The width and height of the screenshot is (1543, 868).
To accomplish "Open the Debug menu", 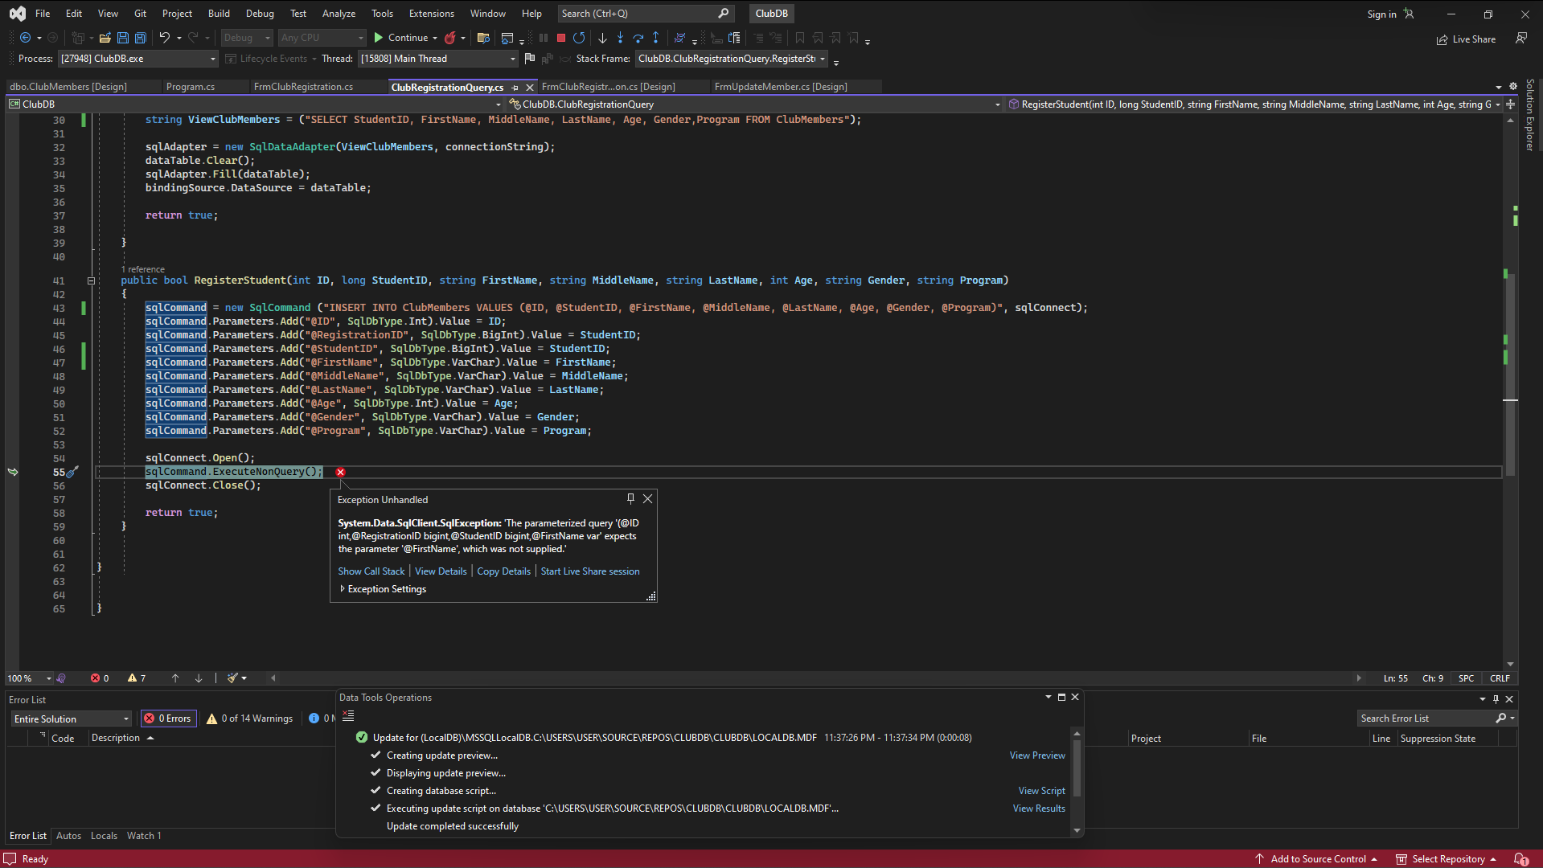I will [x=260, y=13].
